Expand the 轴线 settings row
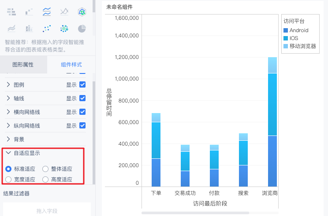The height and width of the screenshot is (216, 328). tap(8, 98)
